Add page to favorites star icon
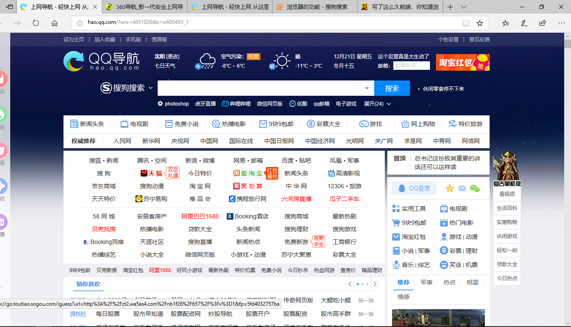The width and height of the screenshot is (571, 327). pyautogui.click(x=480, y=23)
